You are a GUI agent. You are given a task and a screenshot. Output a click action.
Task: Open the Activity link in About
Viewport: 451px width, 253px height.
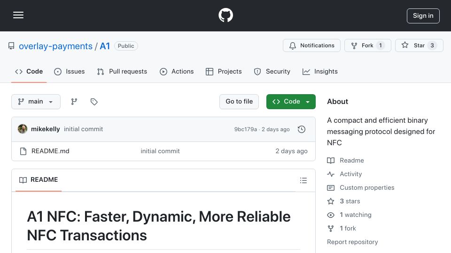click(350, 174)
